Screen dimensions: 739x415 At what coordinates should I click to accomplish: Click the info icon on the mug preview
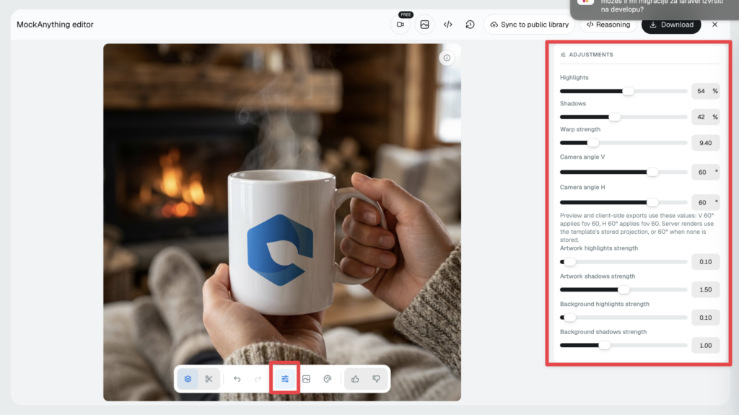(x=447, y=58)
